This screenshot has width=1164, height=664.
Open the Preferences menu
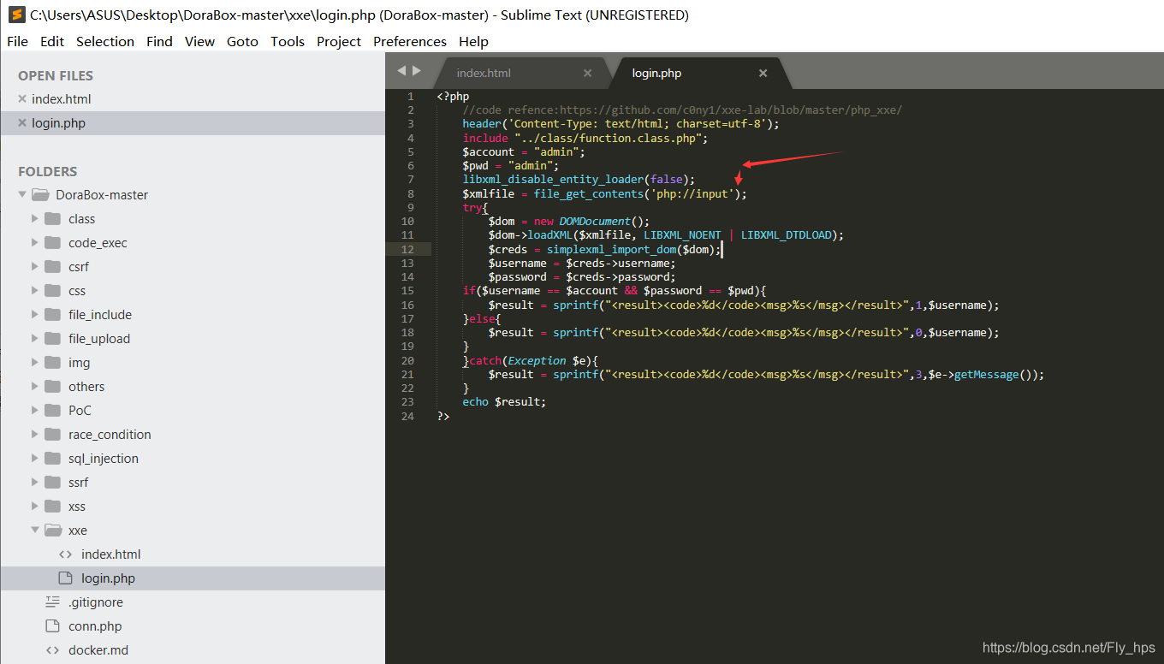click(x=410, y=41)
